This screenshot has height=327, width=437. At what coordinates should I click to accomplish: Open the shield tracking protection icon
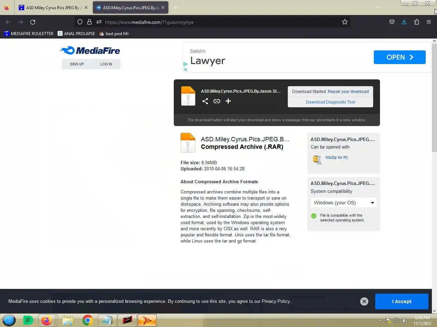coord(80,22)
